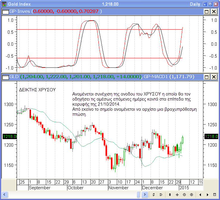
Task: Click the 'Daily' label in title bar
Action: pos(195,4)
